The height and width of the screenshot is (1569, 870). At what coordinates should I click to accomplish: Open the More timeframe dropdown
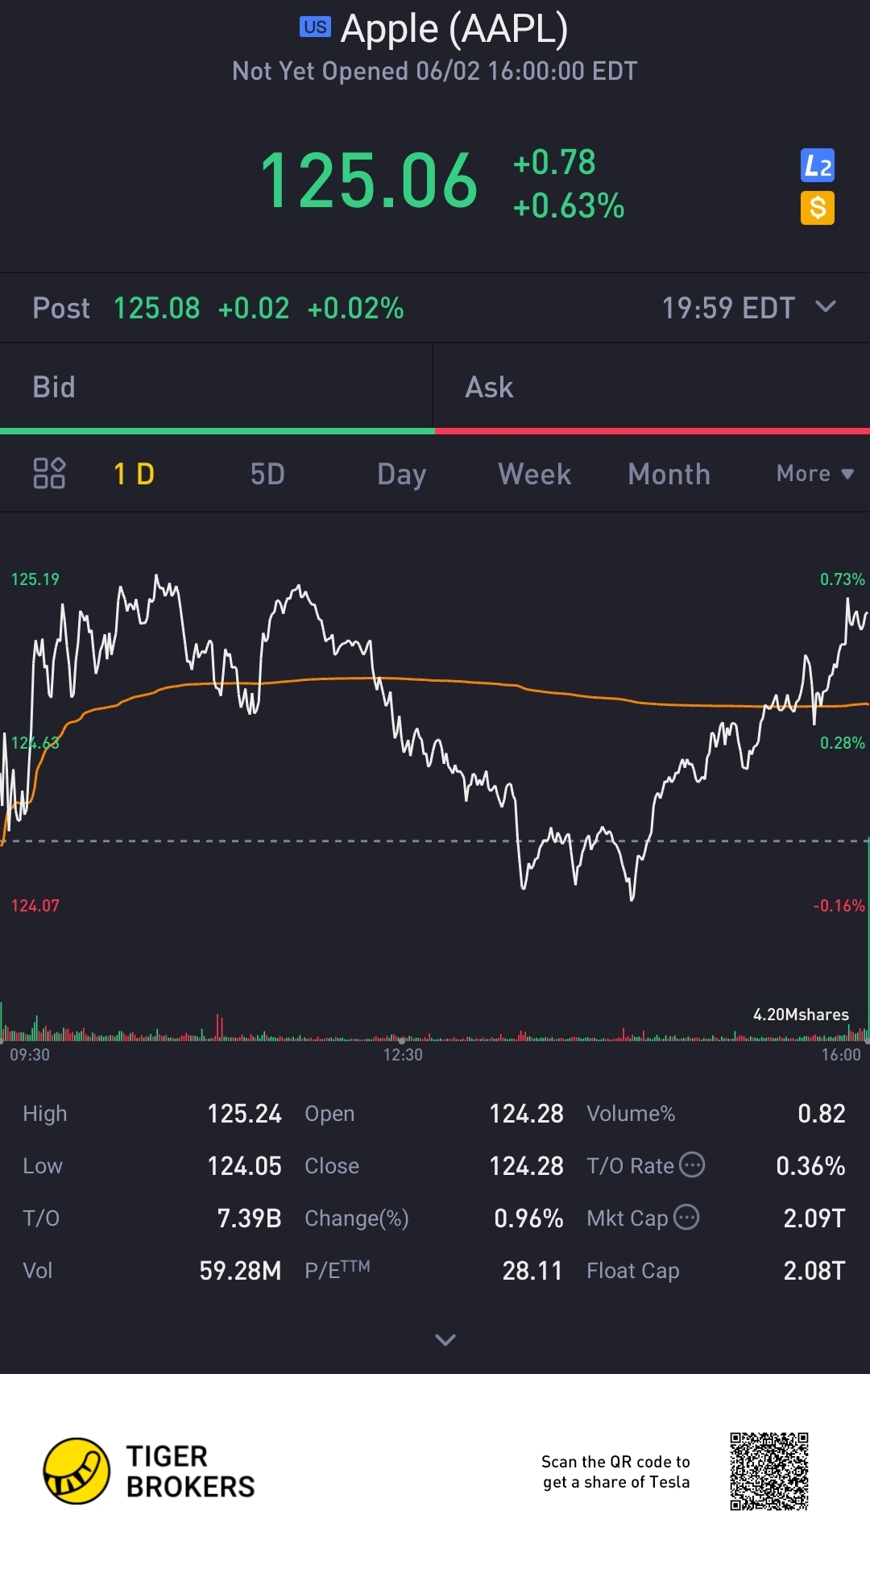(814, 474)
